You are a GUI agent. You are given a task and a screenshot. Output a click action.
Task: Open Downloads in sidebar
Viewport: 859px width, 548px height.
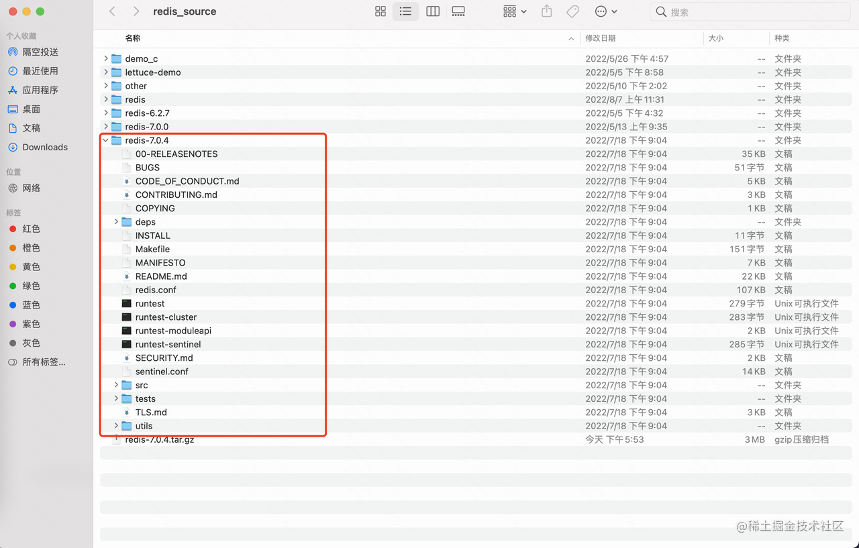point(45,147)
